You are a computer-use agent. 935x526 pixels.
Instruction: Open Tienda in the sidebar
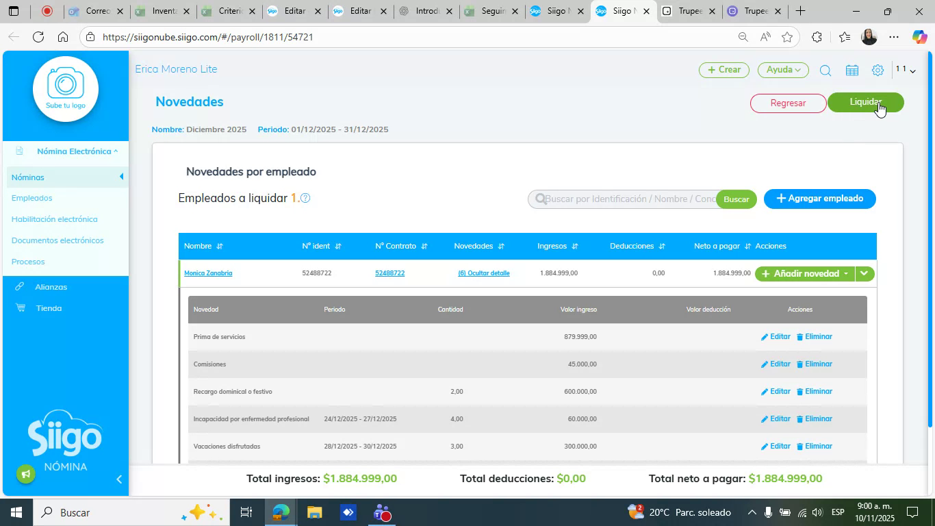pyautogui.click(x=49, y=308)
